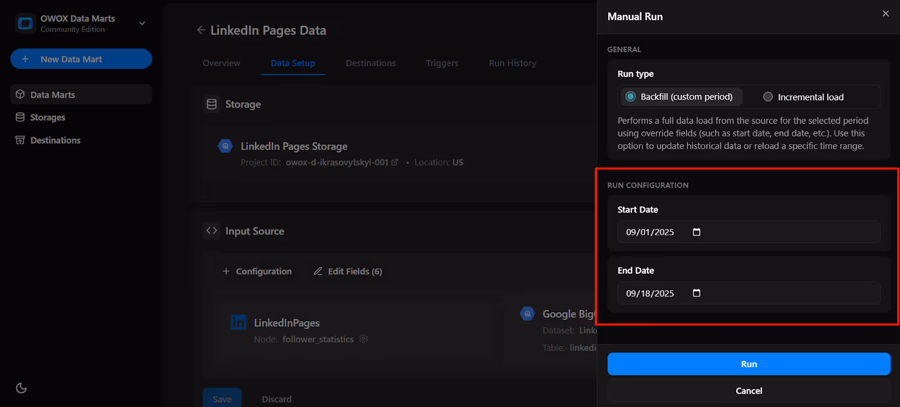Switch to the Run History tab
This screenshot has height=407, width=900.
coord(512,63)
